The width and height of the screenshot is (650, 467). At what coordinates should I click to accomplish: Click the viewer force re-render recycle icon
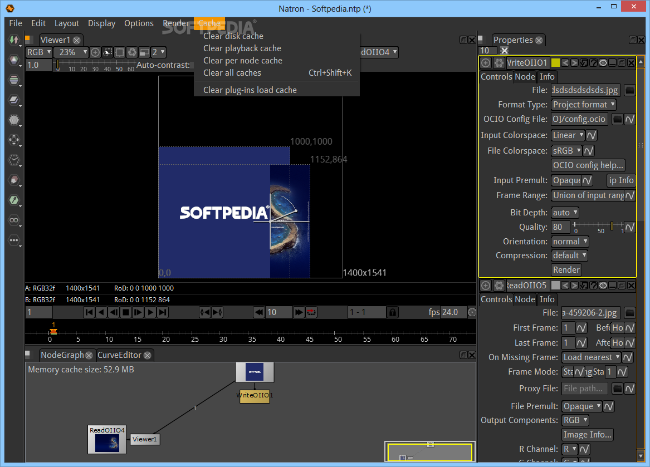coord(132,52)
